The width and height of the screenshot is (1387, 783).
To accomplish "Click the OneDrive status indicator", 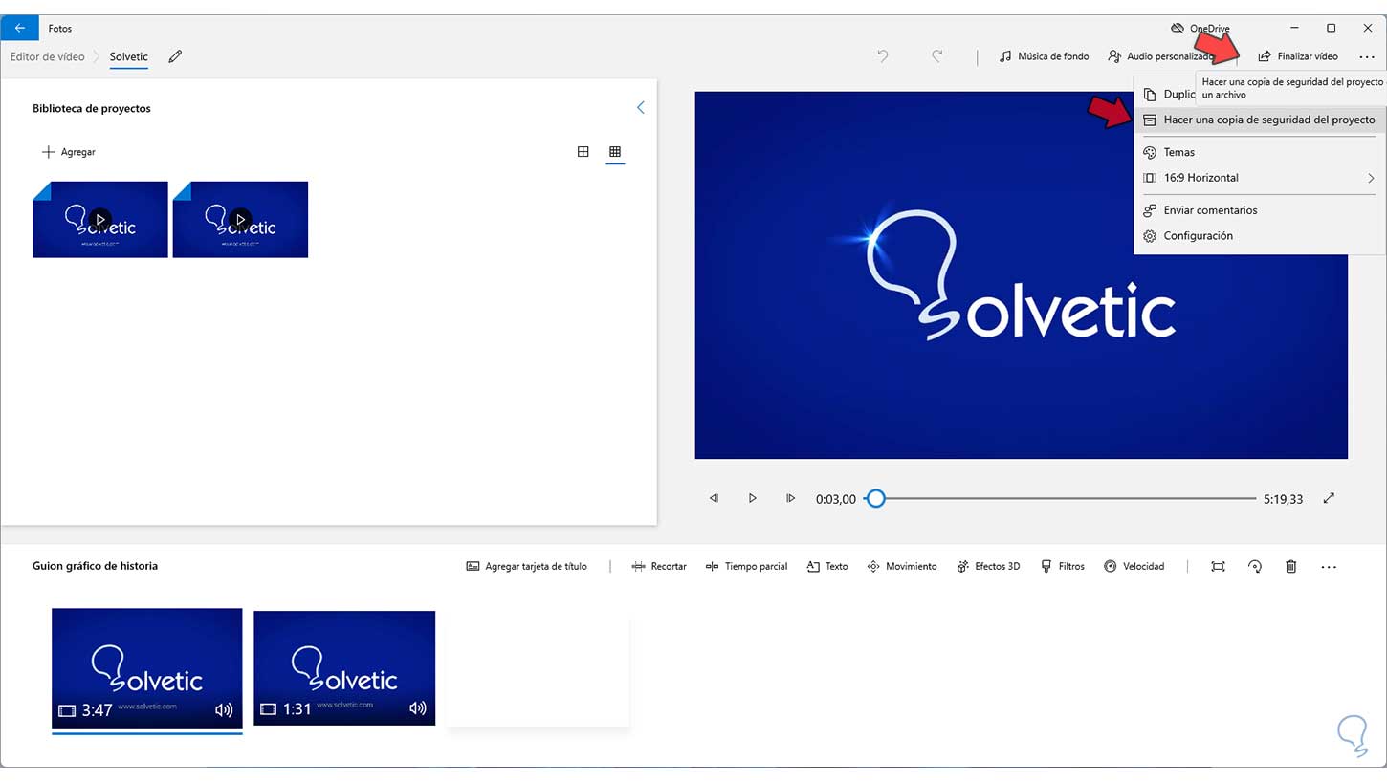I will [x=1200, y=29].
